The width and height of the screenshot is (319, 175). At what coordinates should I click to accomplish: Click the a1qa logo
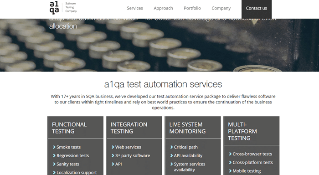(x=54, y=8)
